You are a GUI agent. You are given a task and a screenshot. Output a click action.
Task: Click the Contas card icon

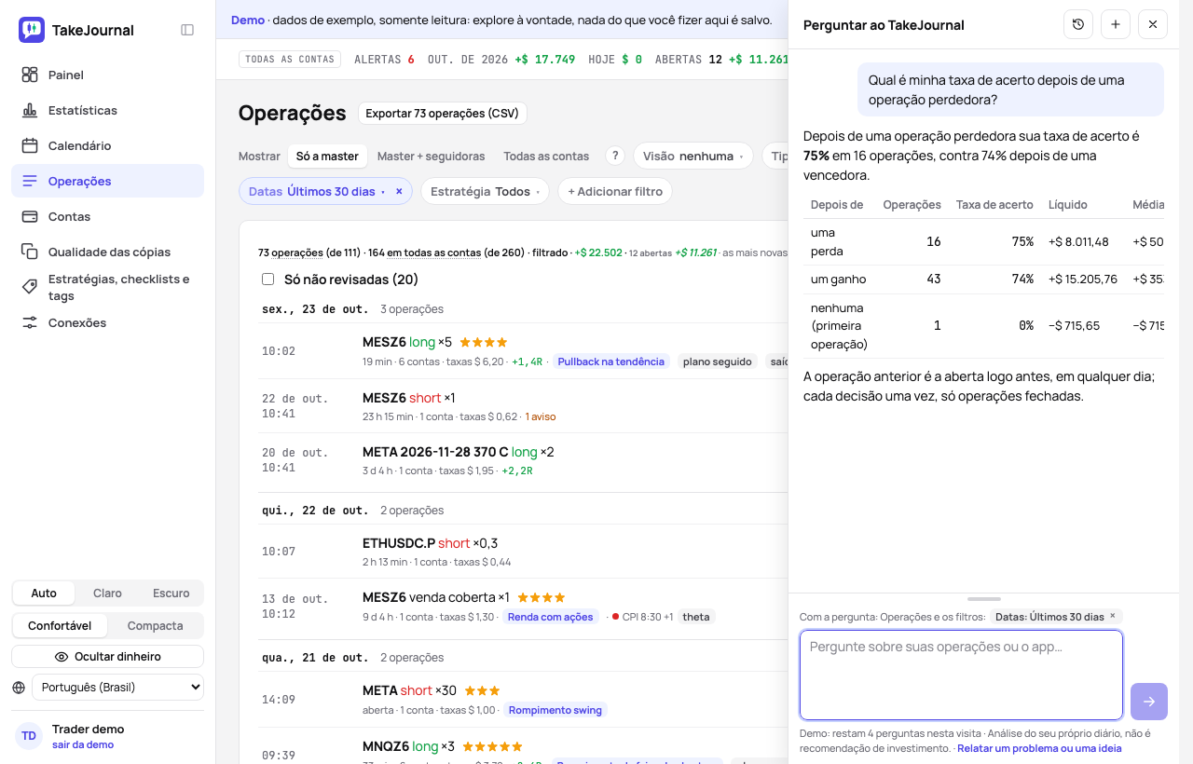pos(30,216)
